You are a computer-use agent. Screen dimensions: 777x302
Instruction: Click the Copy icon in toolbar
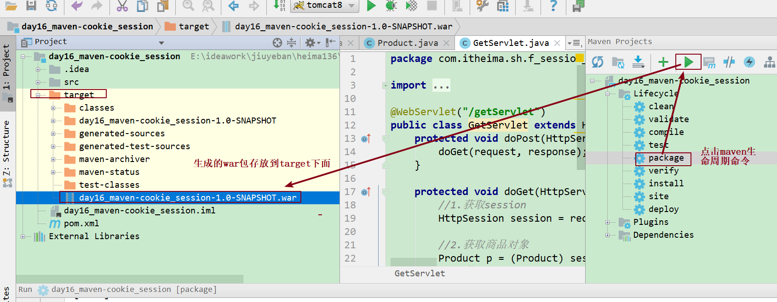pyautogui.click(x=143, y=6)
